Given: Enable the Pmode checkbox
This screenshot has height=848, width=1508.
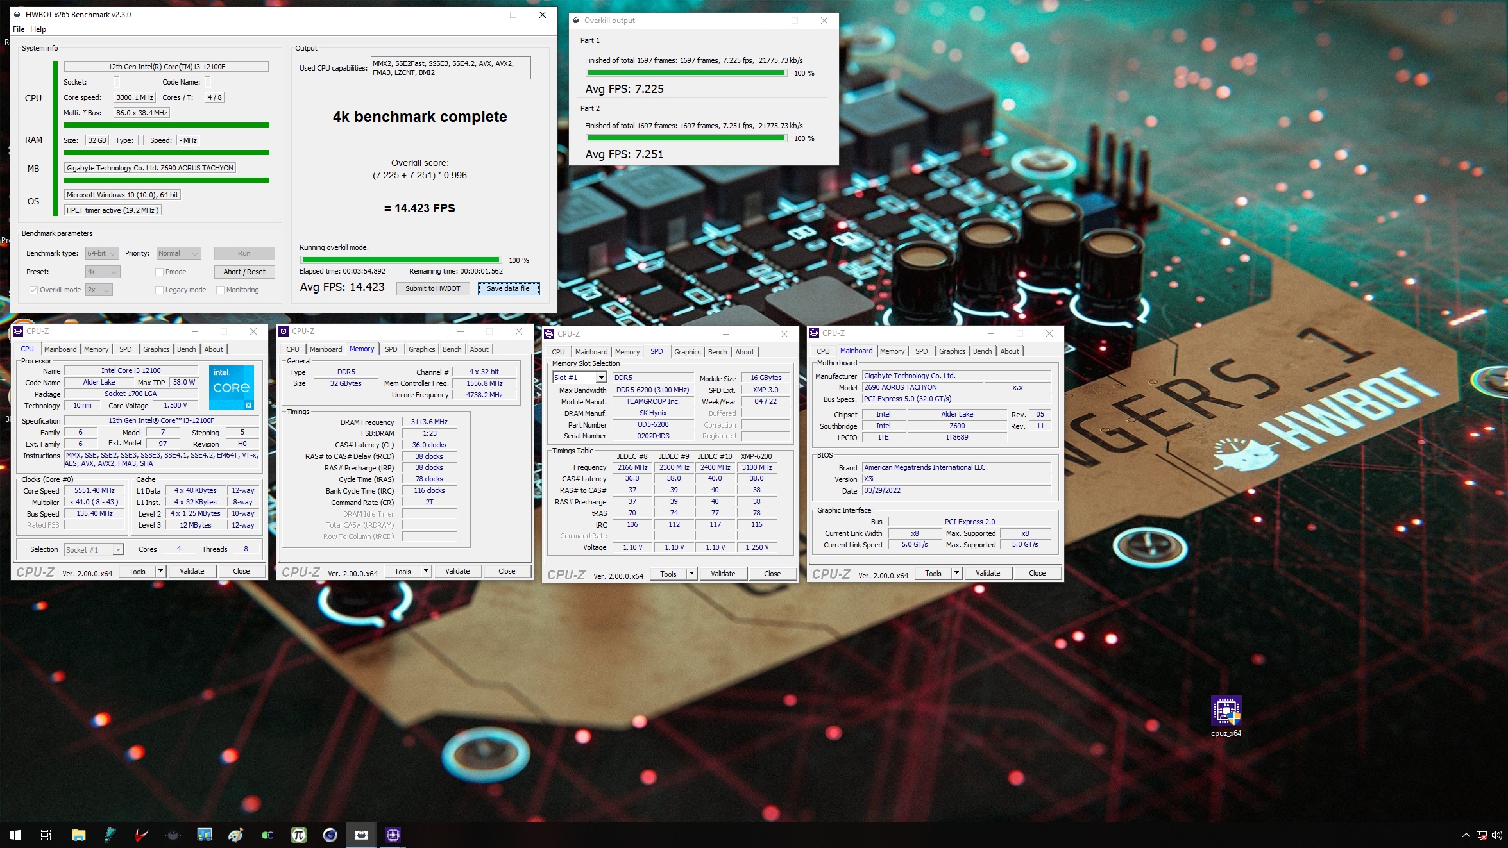Looking at the screenshot, I should (x=159, y=272).
